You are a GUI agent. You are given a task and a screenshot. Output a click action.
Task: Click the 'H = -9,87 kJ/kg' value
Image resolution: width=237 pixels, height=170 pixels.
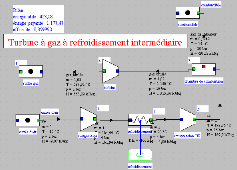pos(55,141)
